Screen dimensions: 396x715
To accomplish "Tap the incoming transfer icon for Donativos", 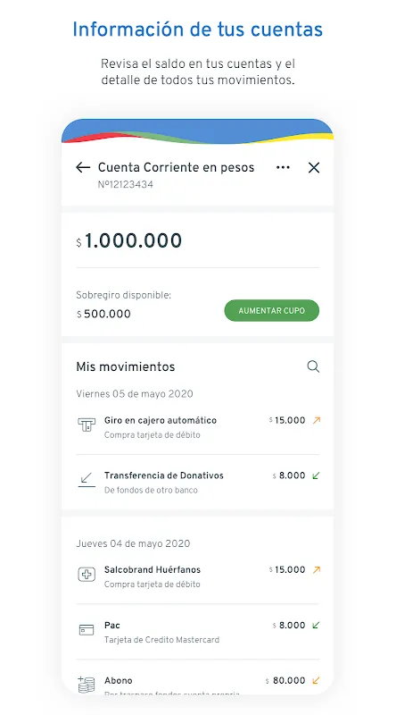I will click(87, 480).
